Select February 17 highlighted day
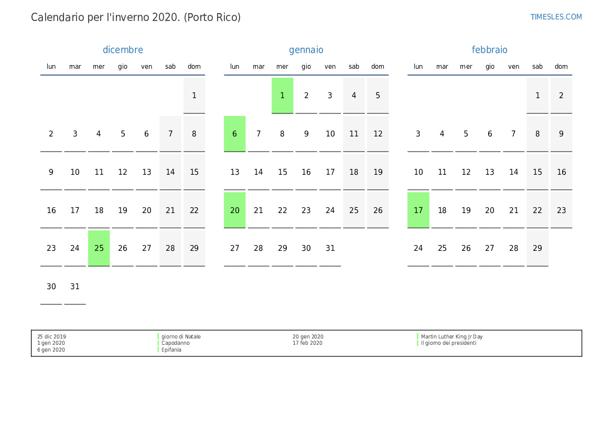The image size is (613, 434). [418, 210]
